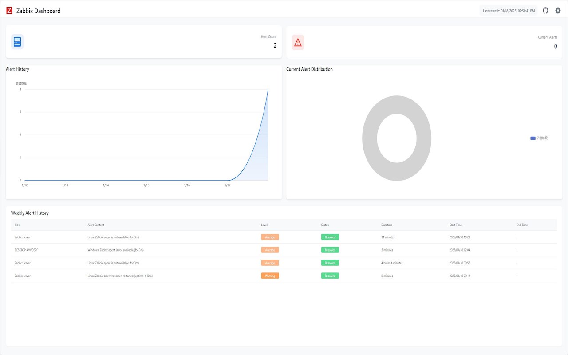Click the Current Alerts value 0
This screenshot has height=355, width=568.
[x=556, y=46]
